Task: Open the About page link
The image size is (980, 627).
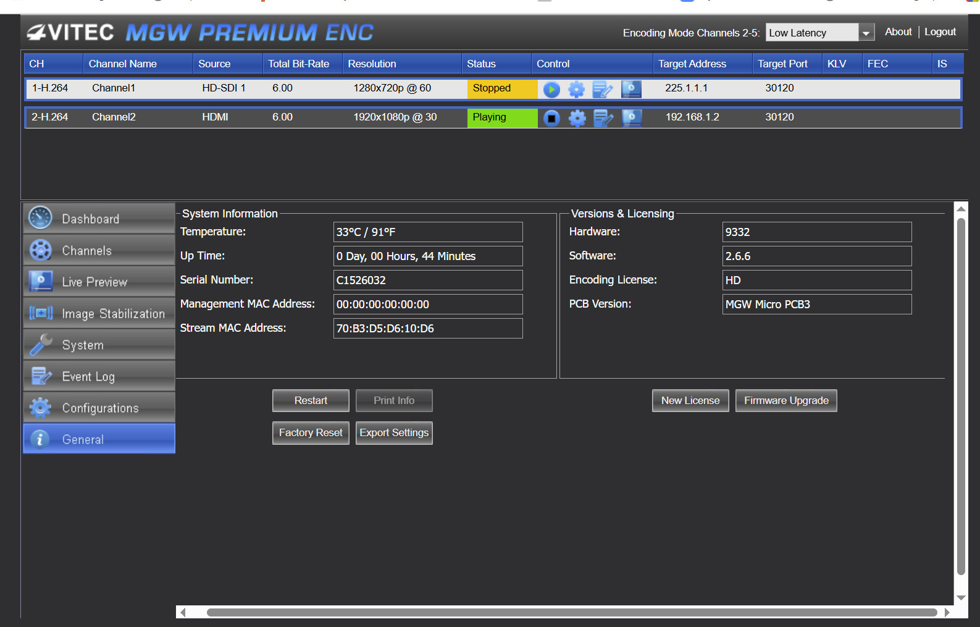Action: pos(898,32)
